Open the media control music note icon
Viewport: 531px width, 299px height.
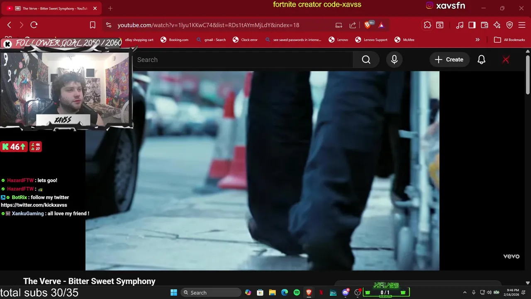[x=460, y=25]
